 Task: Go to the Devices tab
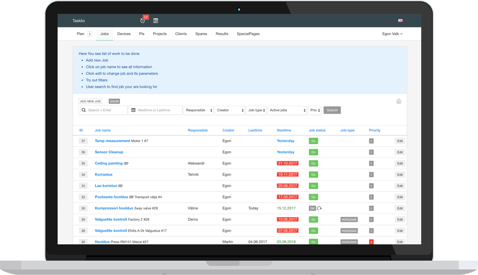tap(124, 34)
